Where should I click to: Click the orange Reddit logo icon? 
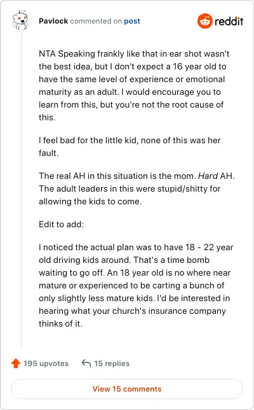tap(204, 21)
